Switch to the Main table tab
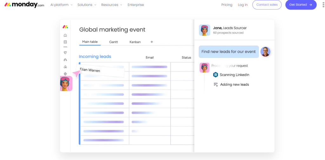 tap(90, 42)
